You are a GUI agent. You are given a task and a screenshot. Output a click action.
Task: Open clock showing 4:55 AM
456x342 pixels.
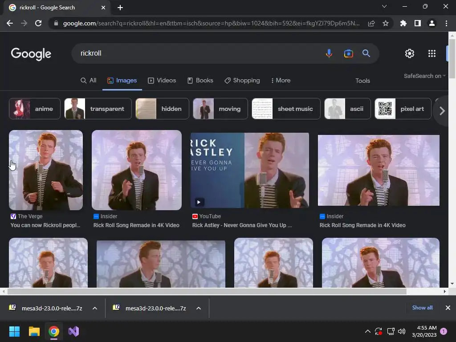click(x=424, y=331)
